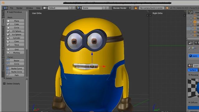Viewport: 199px width, 112px height.
Task: Open the material browse icon beside jeans field
Action: click(x=190, y=66)
